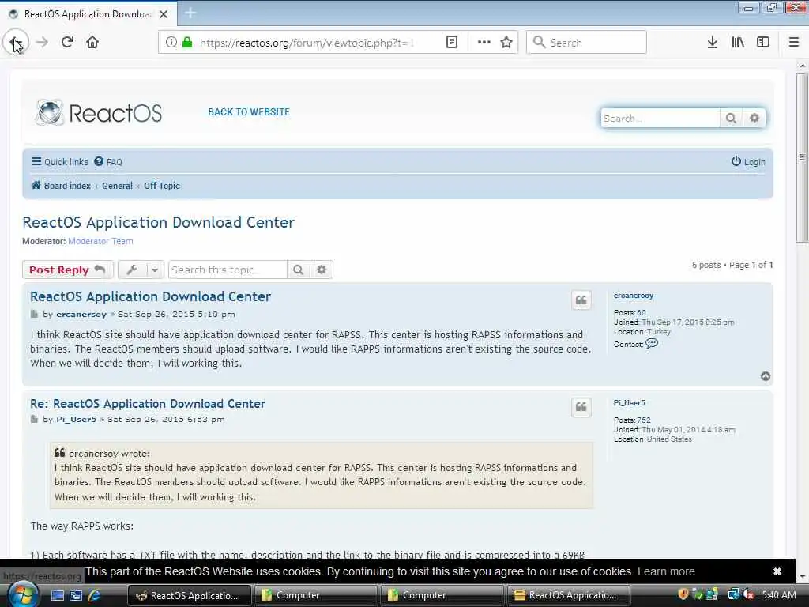This screenshot has width=809, height=607.
Task: Click the first post's small post icon
Action: pyautogui.click(x=34, y=314)
